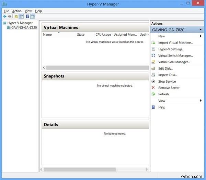
Task: Open the File menu
Action: pos(7,11)
